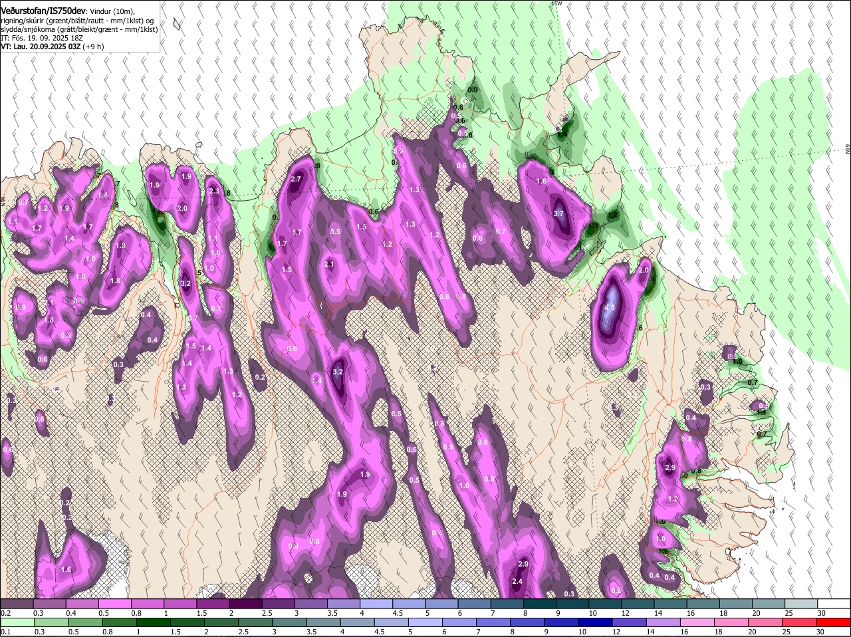Click the 2.4 snowfall value on the map
This screenshot has height=637, width=851.
(x=518, y=581)
